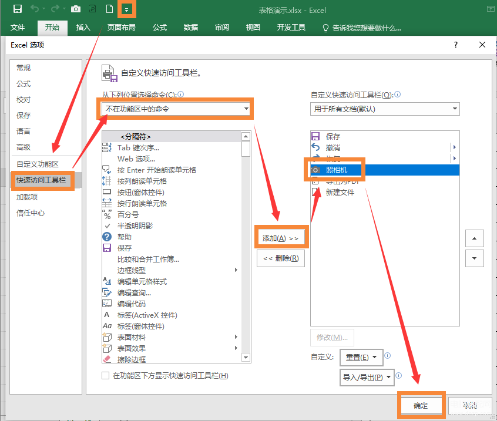Click the command list scroll down arrow
497x421 pixels.
246,358
